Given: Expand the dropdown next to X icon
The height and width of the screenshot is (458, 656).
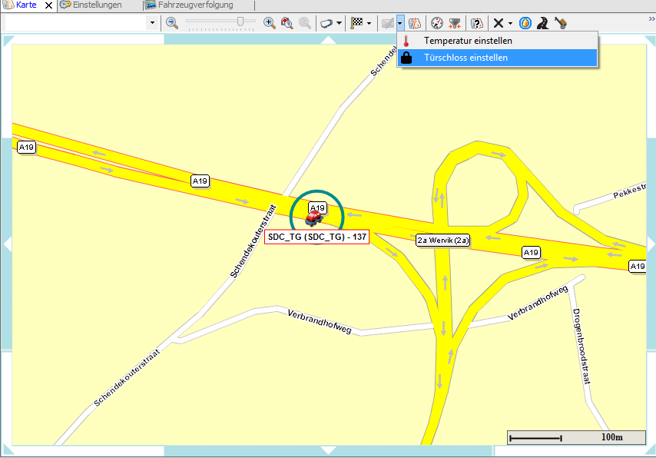Looking at the screenshot, I should click(511, 23).
